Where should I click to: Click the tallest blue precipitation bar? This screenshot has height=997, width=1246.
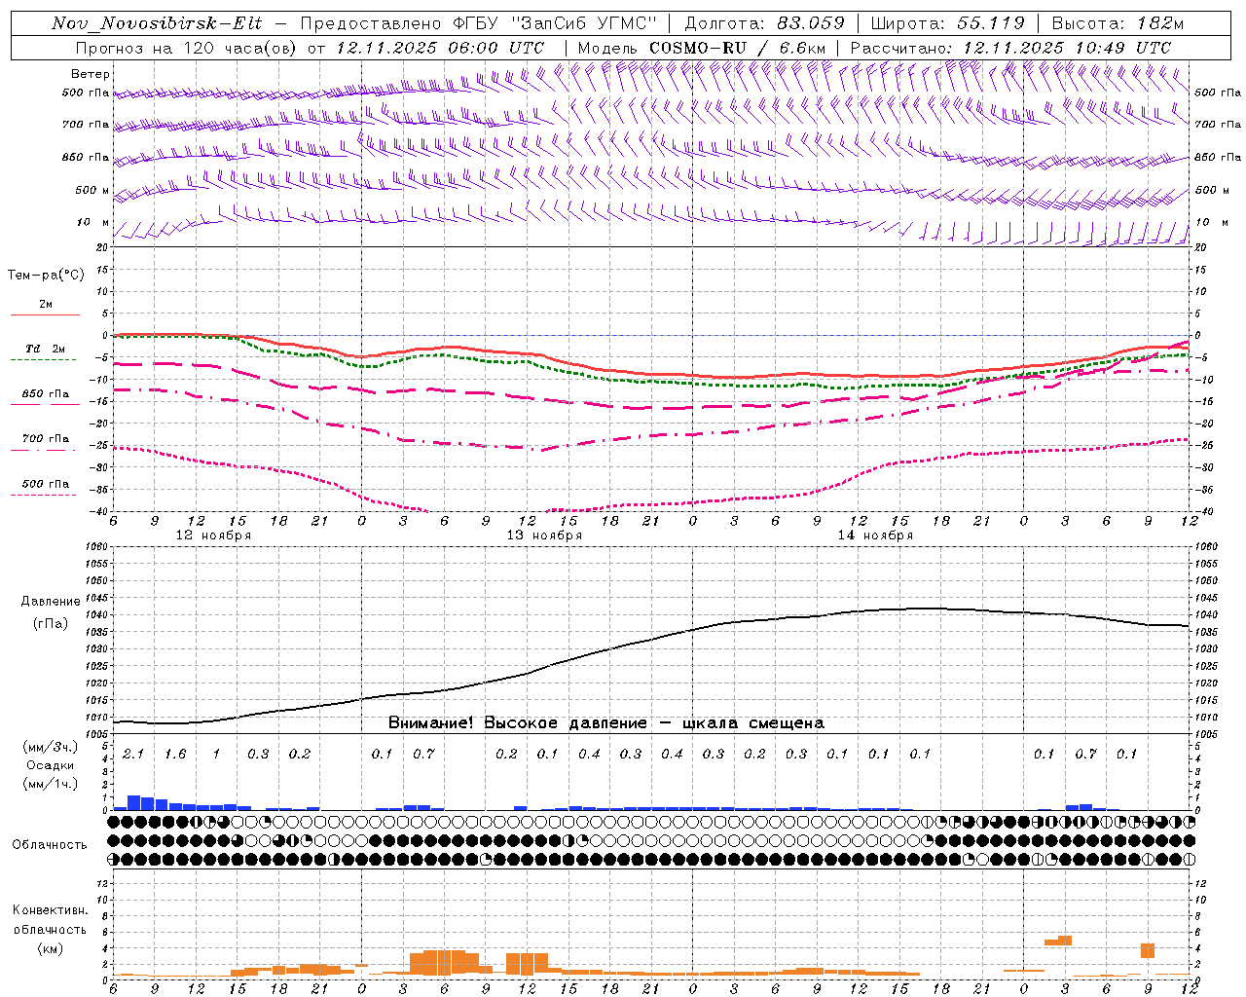(134, 803)
